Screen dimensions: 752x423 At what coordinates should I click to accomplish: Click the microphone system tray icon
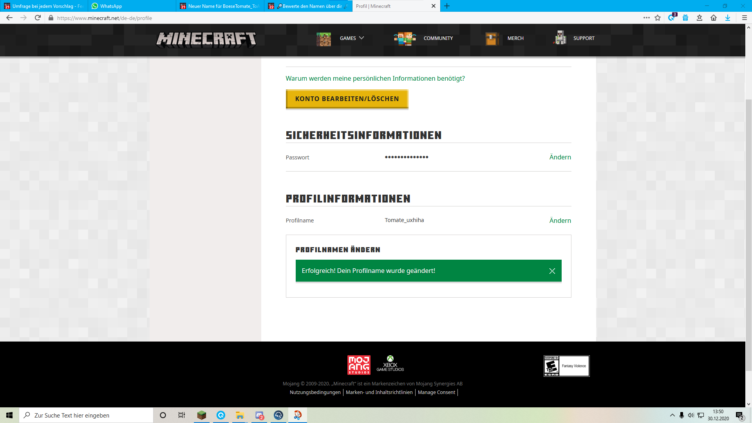tap(682, 415)
